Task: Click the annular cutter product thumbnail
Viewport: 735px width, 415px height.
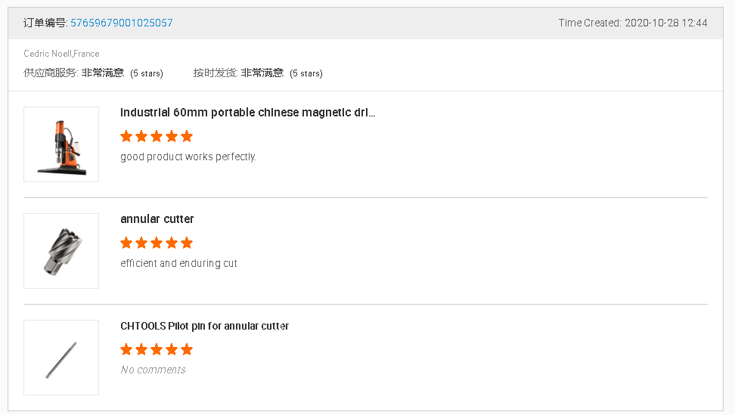Action: pyautogui.click(x=61, y=251)
